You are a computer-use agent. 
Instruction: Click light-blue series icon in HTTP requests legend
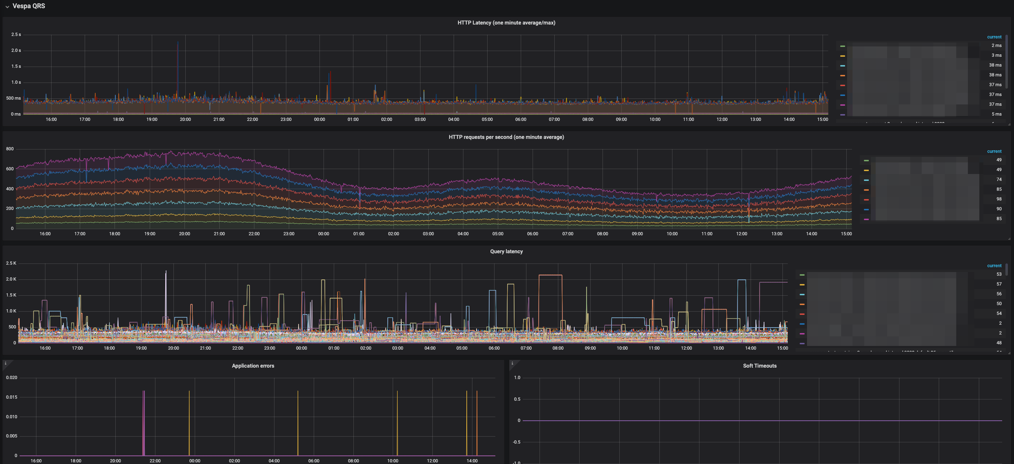pos(866,180)
